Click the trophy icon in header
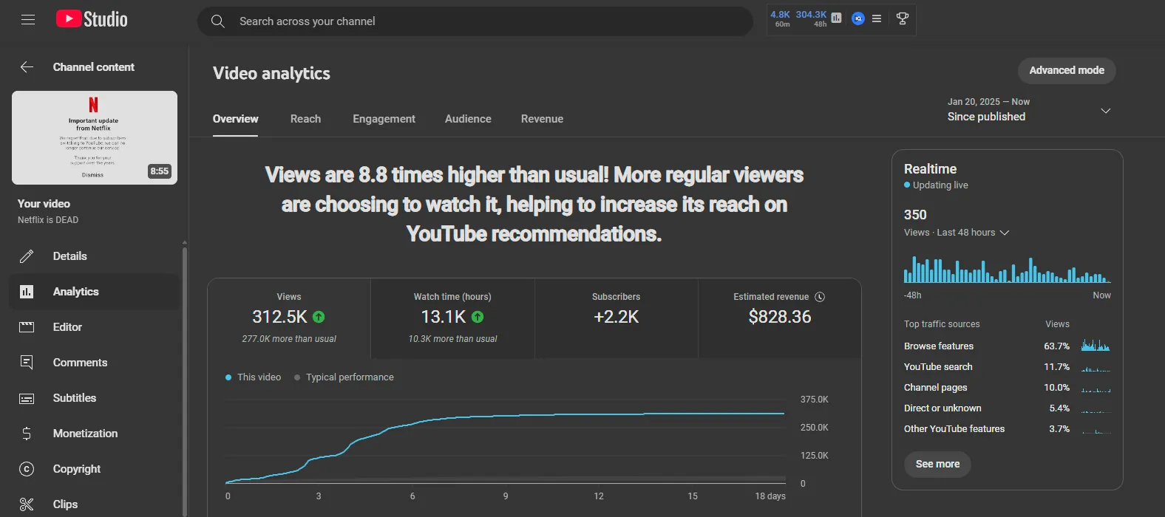1165x517 pixels. [902, 18]
